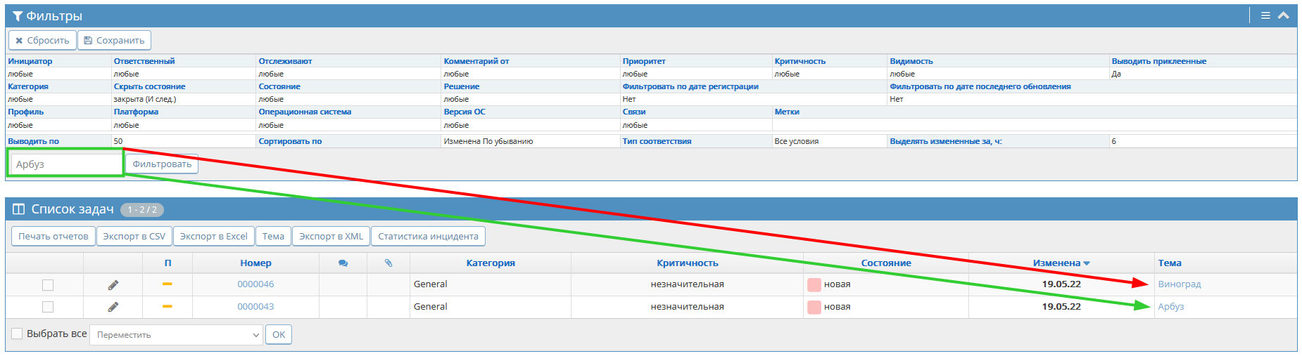The image size is (1302, 356).
Task: Open the hamburger menu in the Filters header
Action: pyautogui.click(x=1265, y=15)
